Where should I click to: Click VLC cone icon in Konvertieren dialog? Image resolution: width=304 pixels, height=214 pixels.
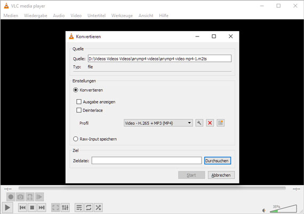tap(71, 36)
